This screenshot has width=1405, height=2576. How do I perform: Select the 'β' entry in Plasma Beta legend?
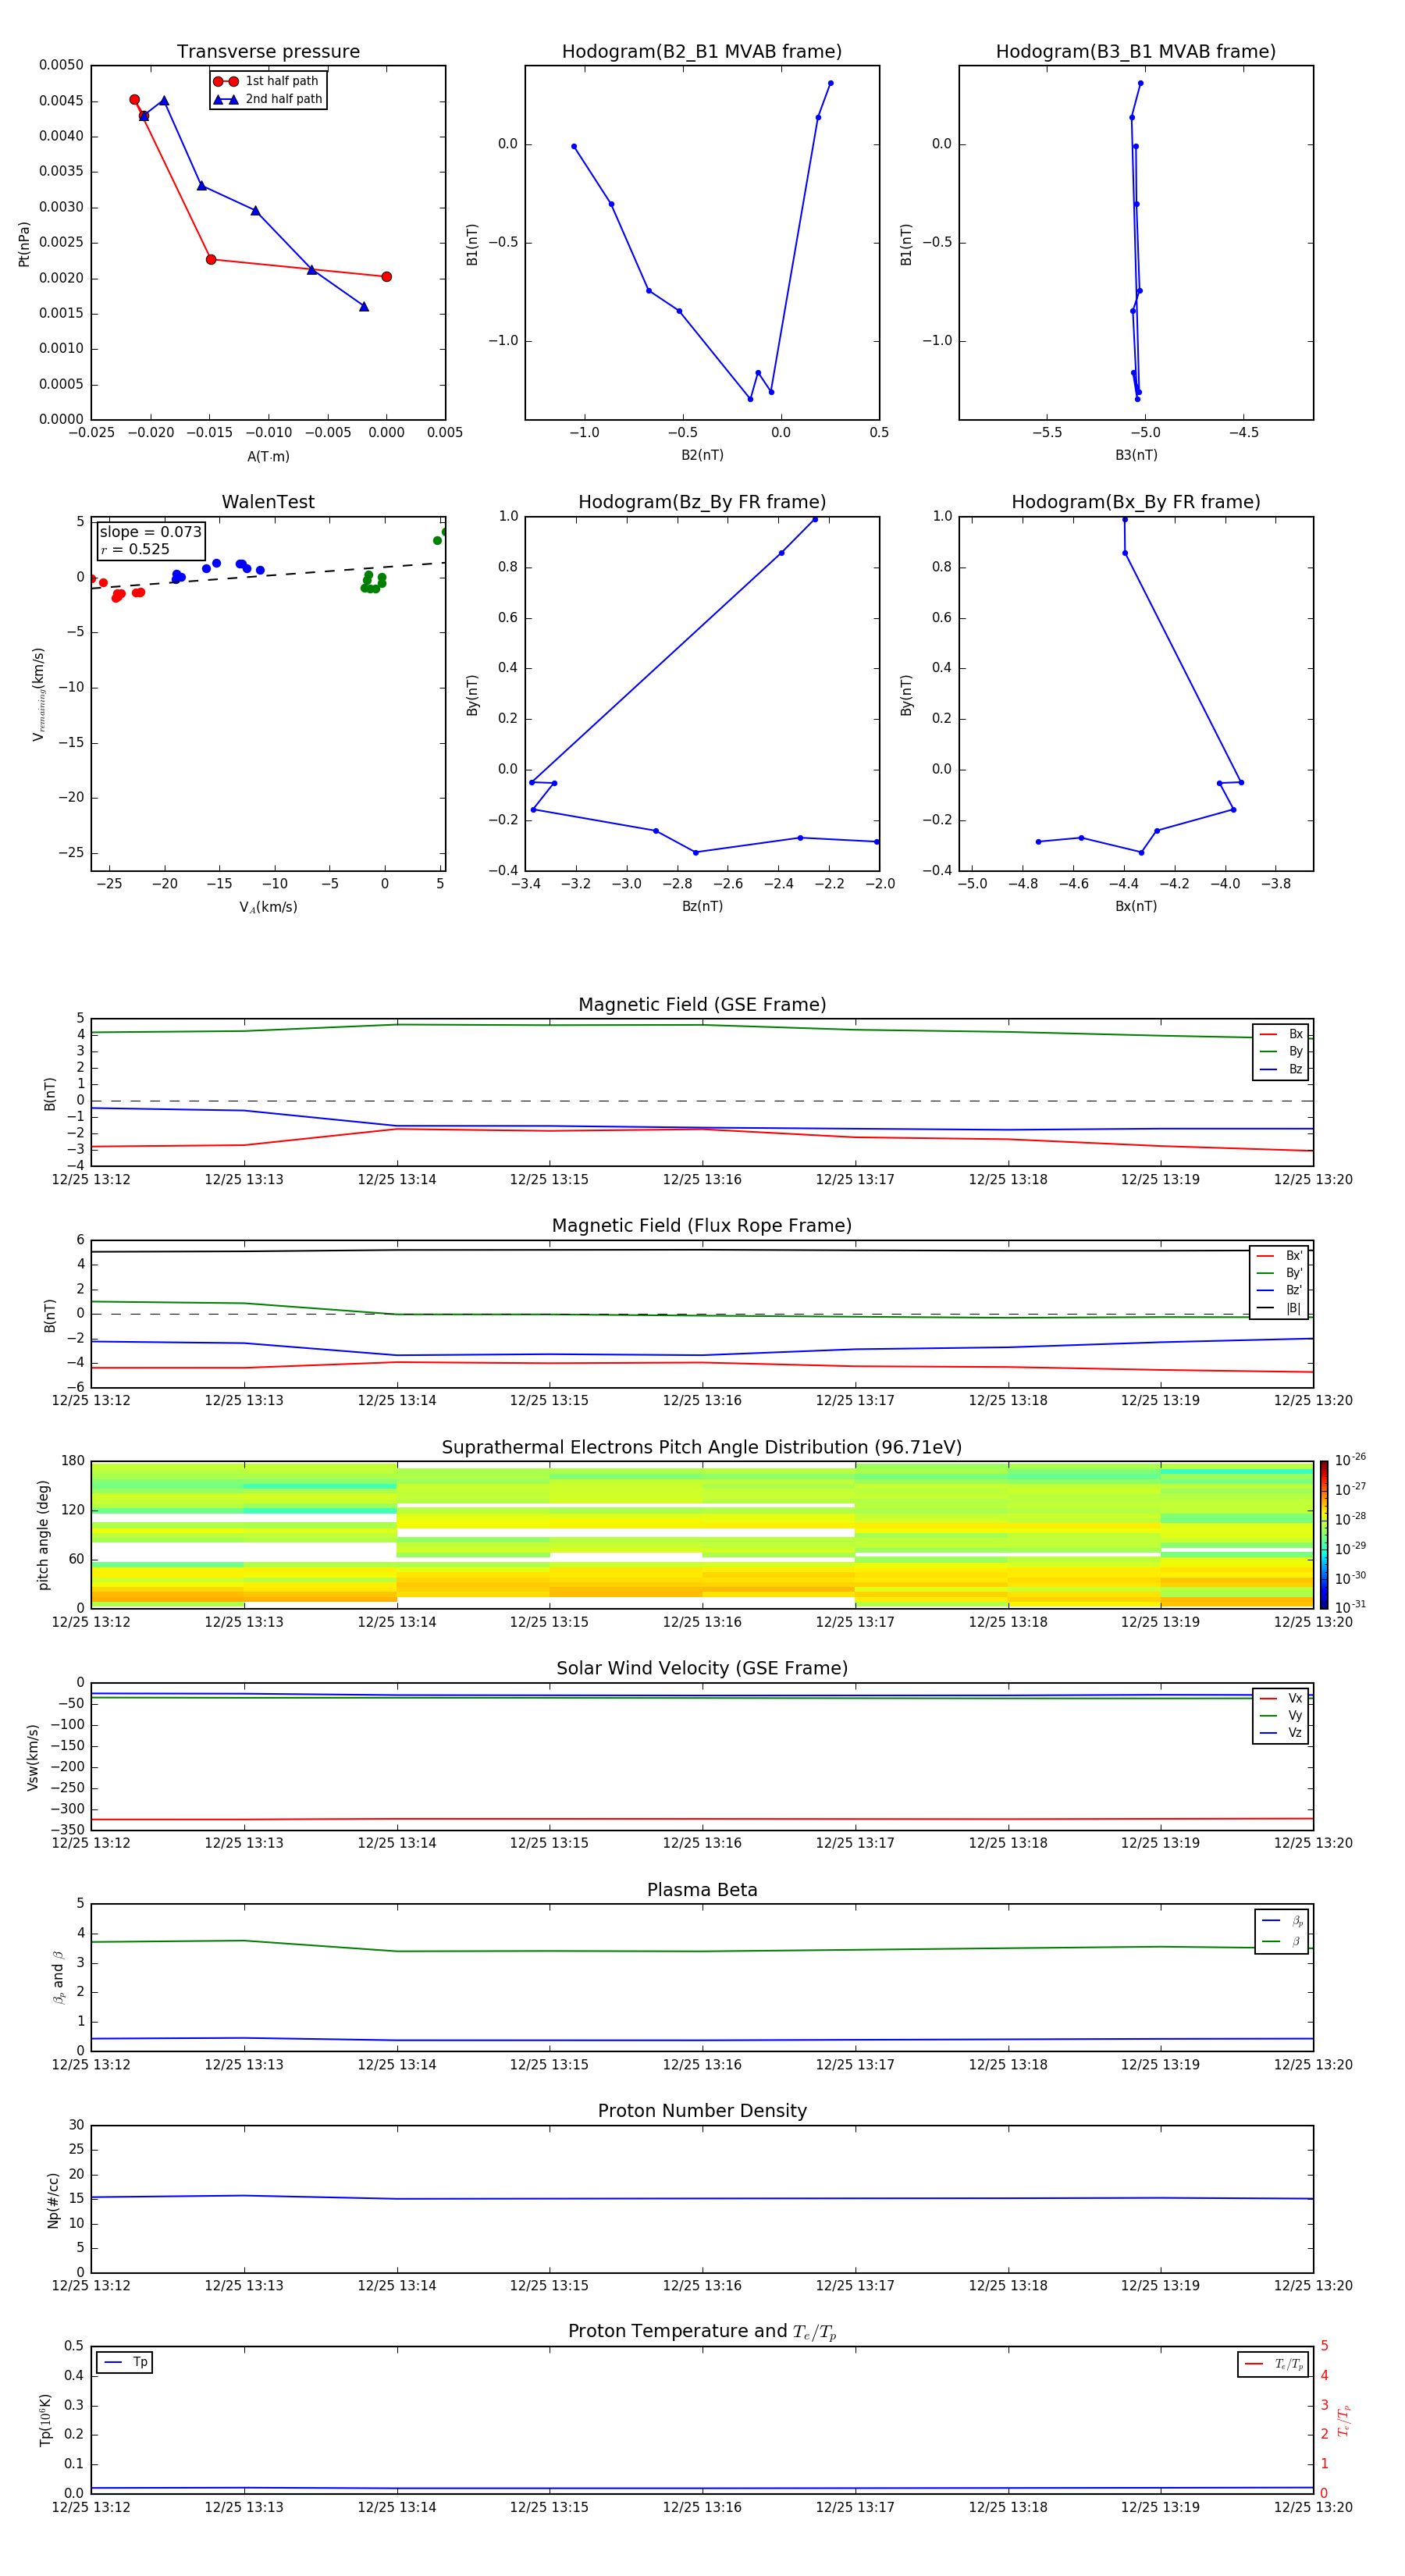click(1282, 1941)
